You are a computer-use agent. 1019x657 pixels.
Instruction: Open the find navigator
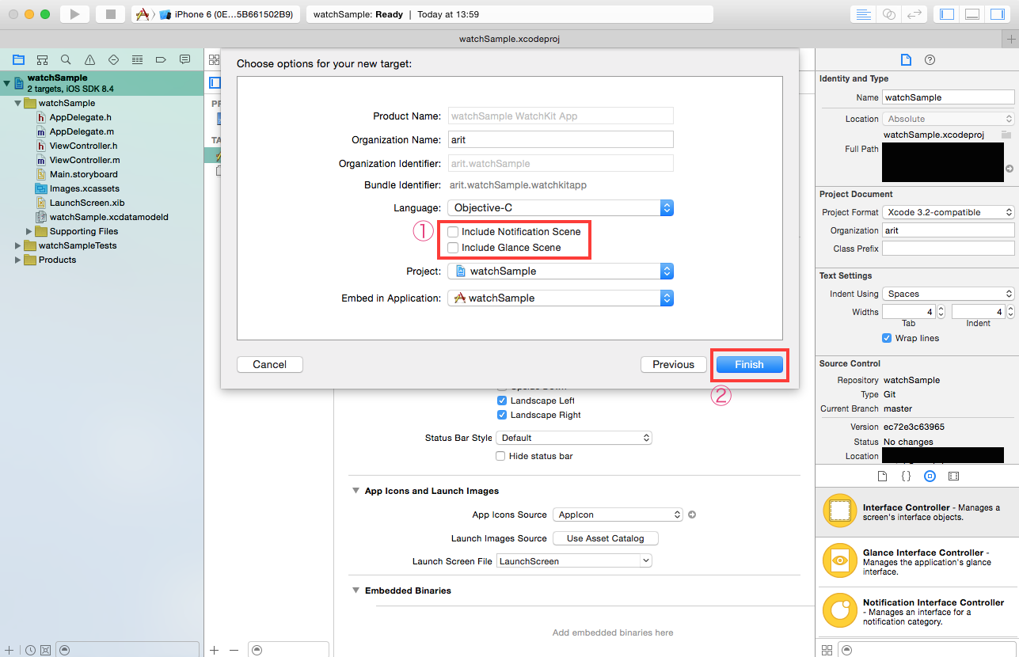coord(66,59)
